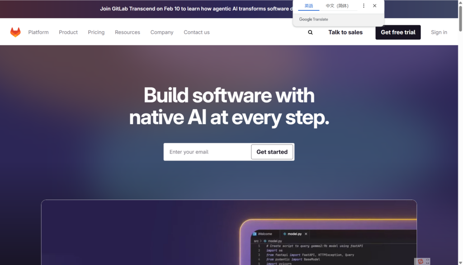Click the Sogou input method tray icon

[x=420, y=261]
